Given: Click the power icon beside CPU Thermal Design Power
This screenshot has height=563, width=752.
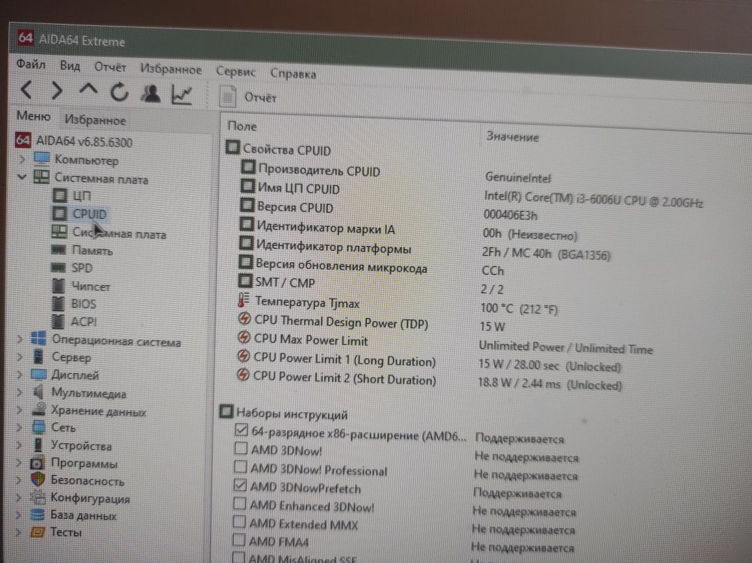Looking at the screenshot, I should [244, 318].
